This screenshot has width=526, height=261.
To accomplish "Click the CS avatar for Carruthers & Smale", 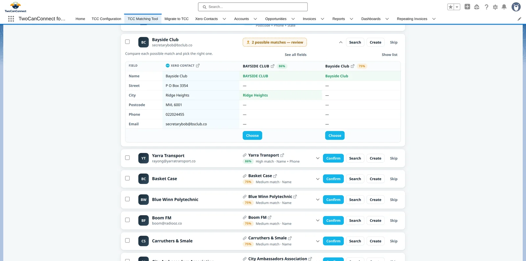I will [x=144, y=241].
